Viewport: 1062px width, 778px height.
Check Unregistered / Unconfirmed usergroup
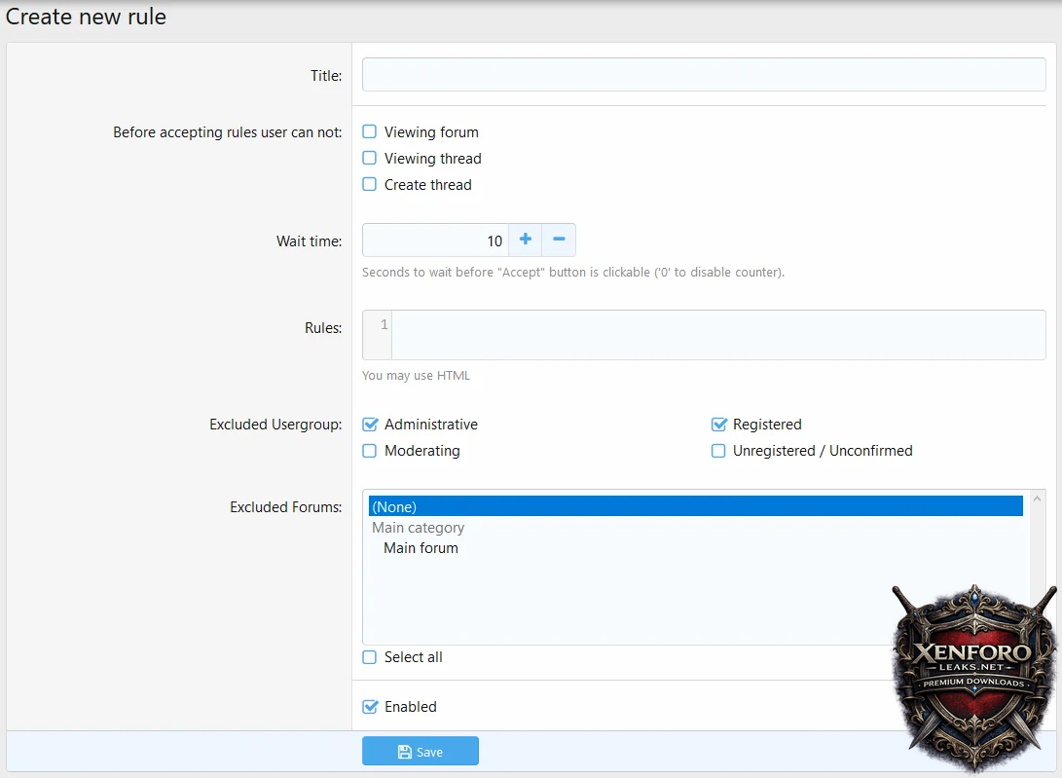click(718, 451)
